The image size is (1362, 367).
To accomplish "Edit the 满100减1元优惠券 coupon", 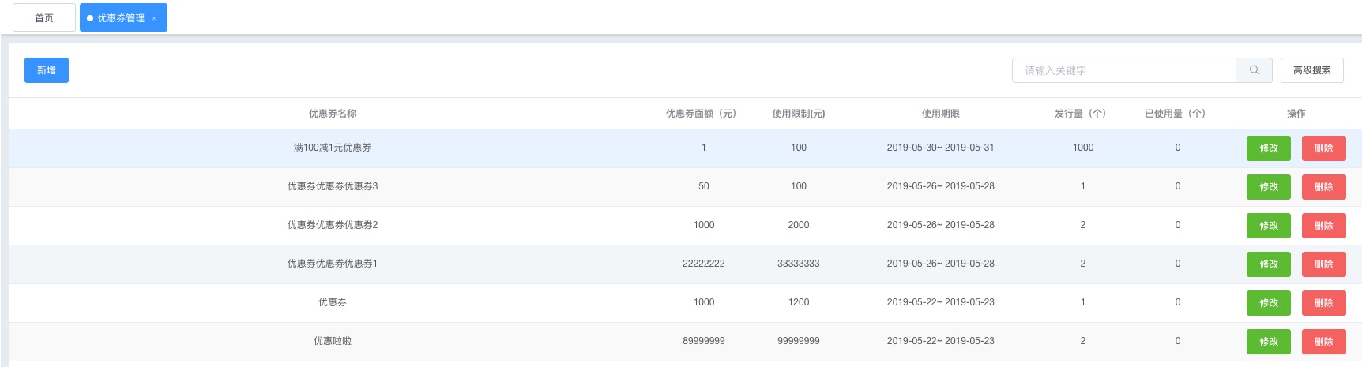I will [x=1268, y=148].
